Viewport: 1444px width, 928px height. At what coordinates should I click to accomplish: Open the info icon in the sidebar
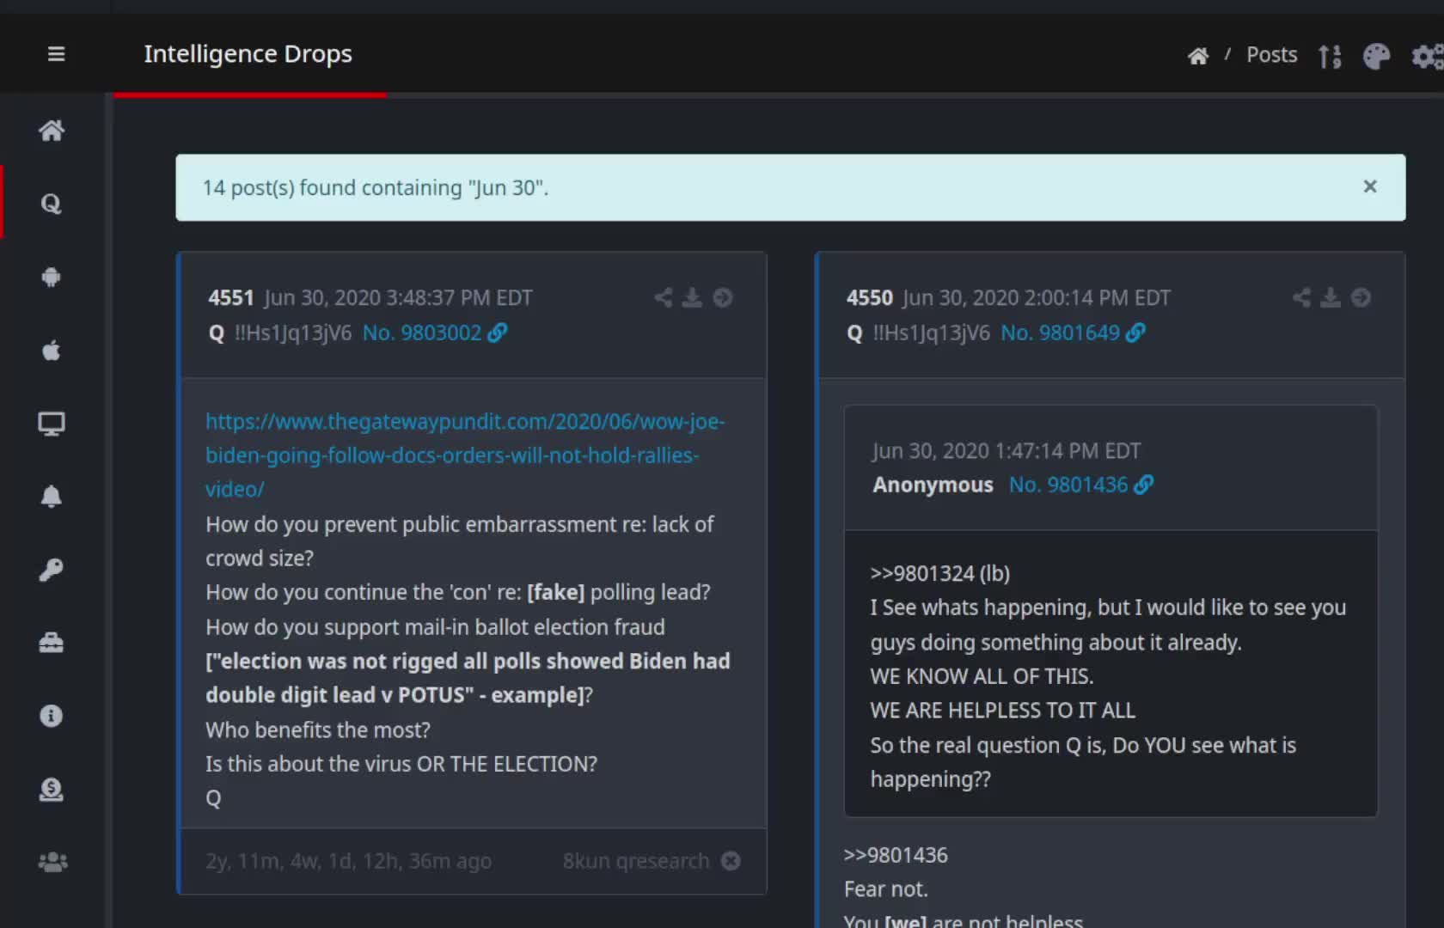click(52, 716)
